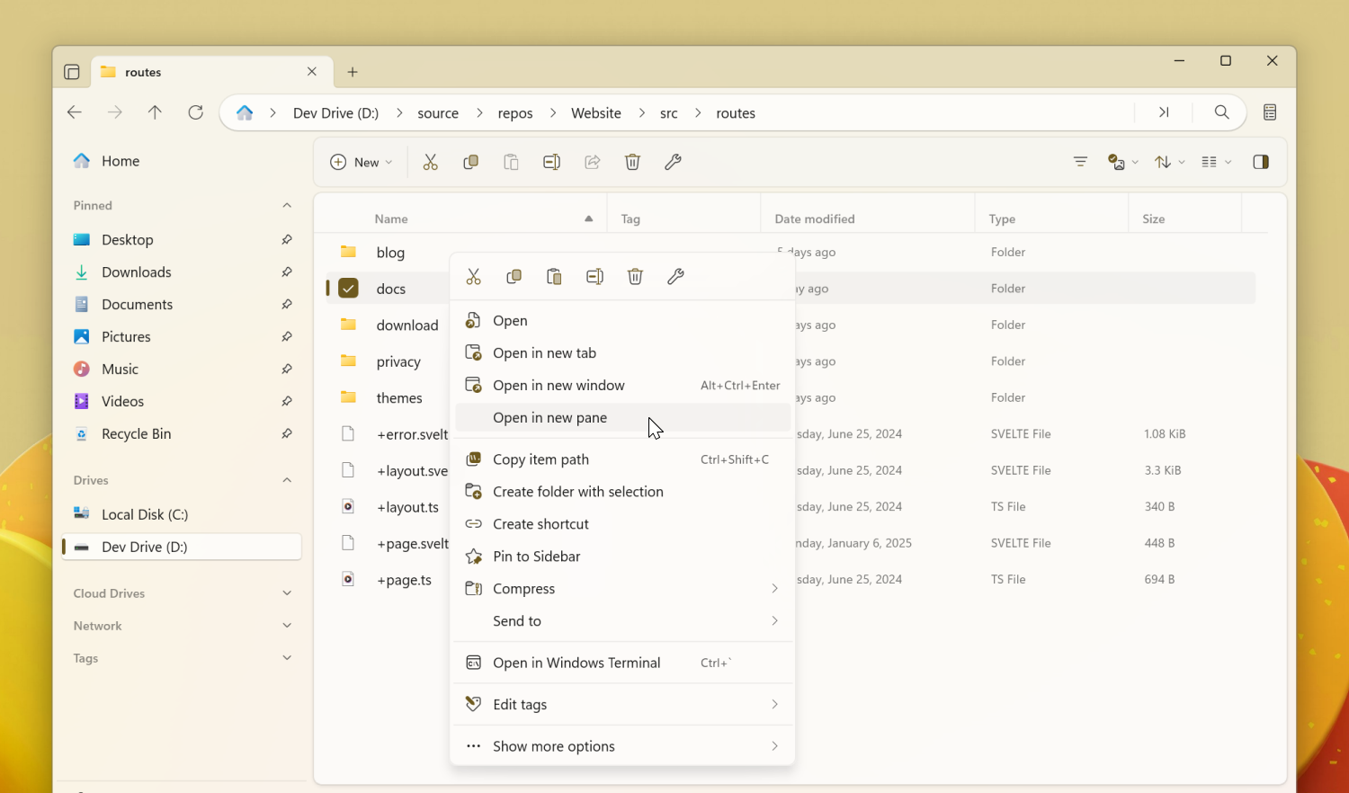Screen dimensions: 1349x793
Task: Click the filter icon above the file list
Action: 1079,162
